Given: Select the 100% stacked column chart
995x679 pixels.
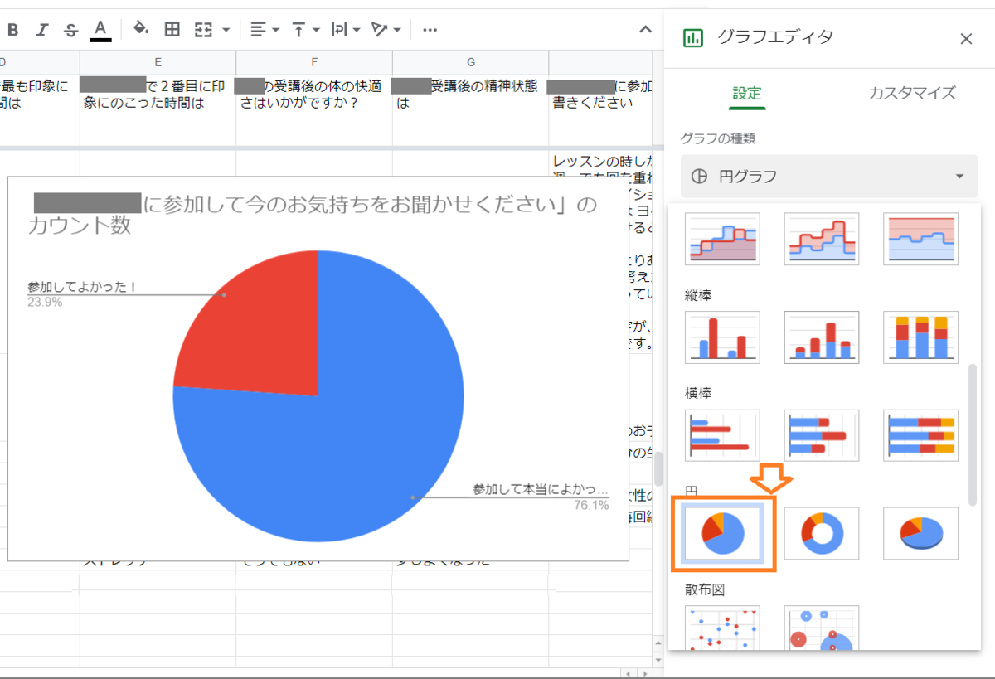Looking at the screenshot, I should pyautogui.click(x=921, y=337).
